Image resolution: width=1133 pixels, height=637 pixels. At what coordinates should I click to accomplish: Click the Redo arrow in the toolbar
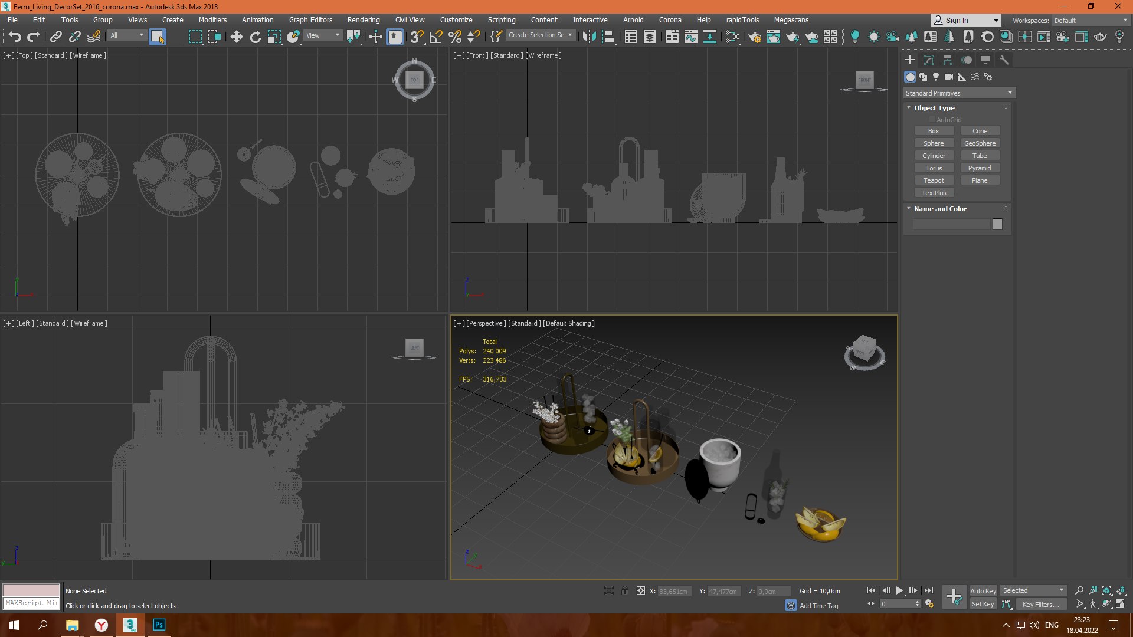(34, 37)
